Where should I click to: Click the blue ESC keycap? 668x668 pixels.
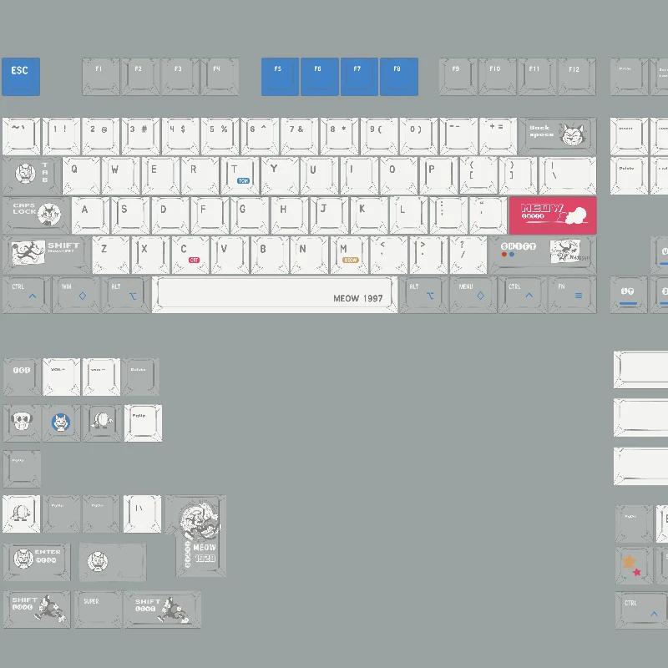(21, 77)
